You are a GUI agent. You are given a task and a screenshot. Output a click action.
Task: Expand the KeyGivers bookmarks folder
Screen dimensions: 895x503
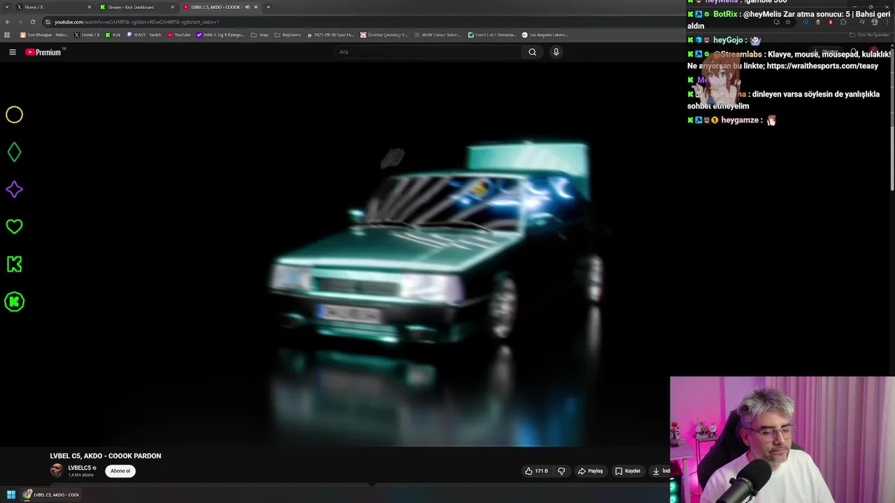coord(287,35)
